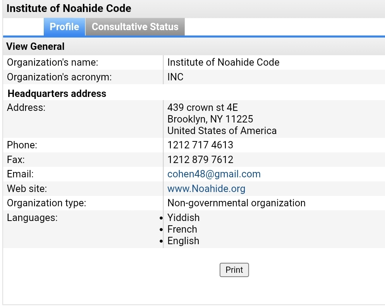The width and height of the screenshot is (385, 306).
Task: Open the Profile tab
Action: (x=64, y=27)
